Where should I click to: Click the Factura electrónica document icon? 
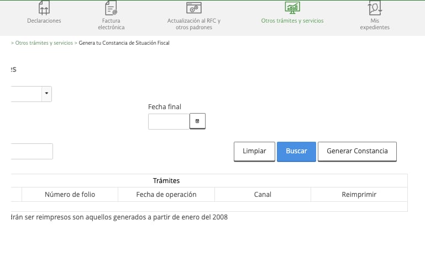click(111, 8)
